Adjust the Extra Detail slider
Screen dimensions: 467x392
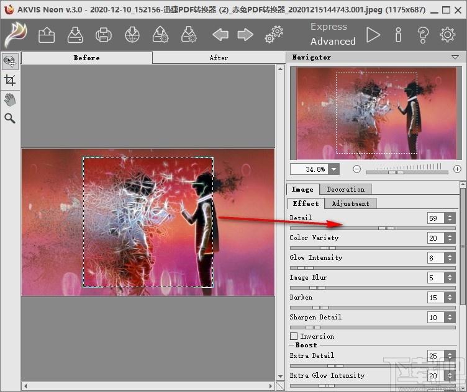373,366
